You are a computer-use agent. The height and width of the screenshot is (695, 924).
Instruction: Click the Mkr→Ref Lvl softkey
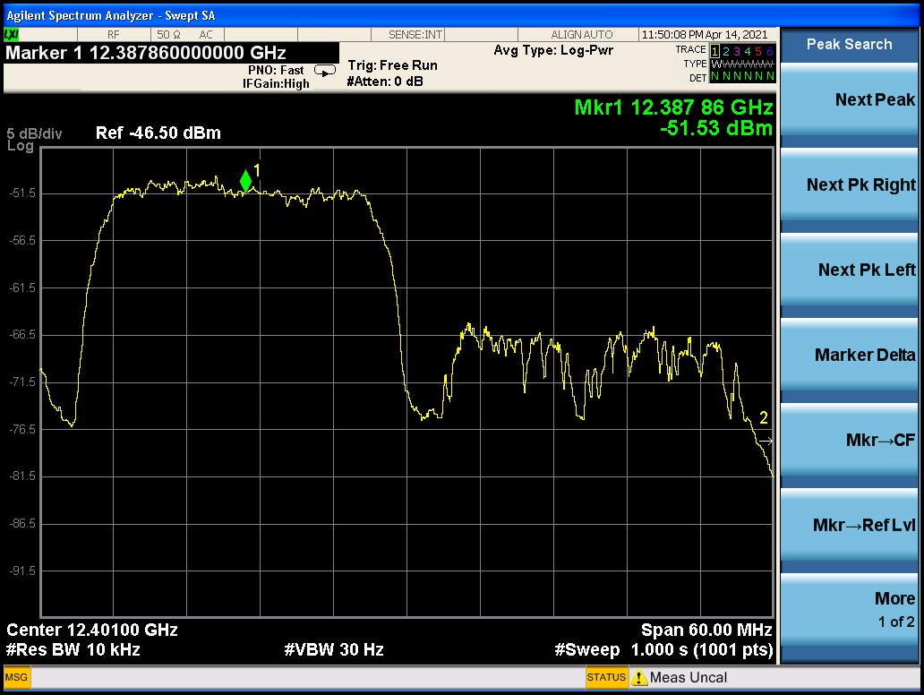pos(849,525)
